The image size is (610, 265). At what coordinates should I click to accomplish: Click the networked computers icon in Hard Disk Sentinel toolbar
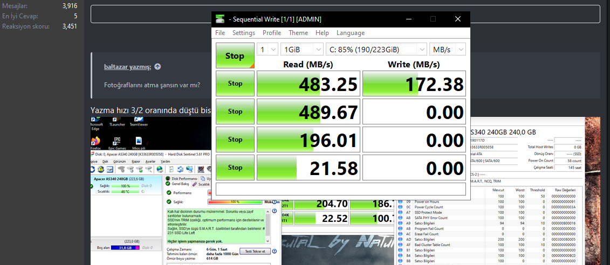(x=189, y=169)
